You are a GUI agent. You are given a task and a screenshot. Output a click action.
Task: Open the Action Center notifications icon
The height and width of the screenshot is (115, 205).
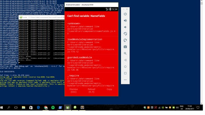tap(198, 107)
